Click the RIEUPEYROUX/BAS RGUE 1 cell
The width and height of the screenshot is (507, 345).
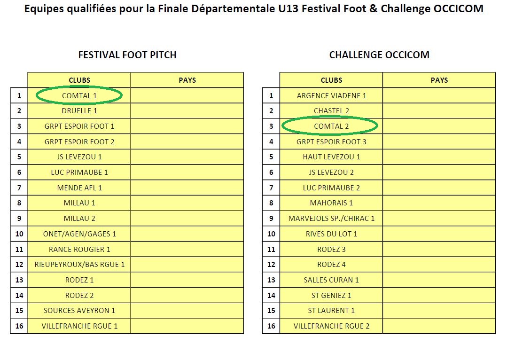(x=79, y=265)
